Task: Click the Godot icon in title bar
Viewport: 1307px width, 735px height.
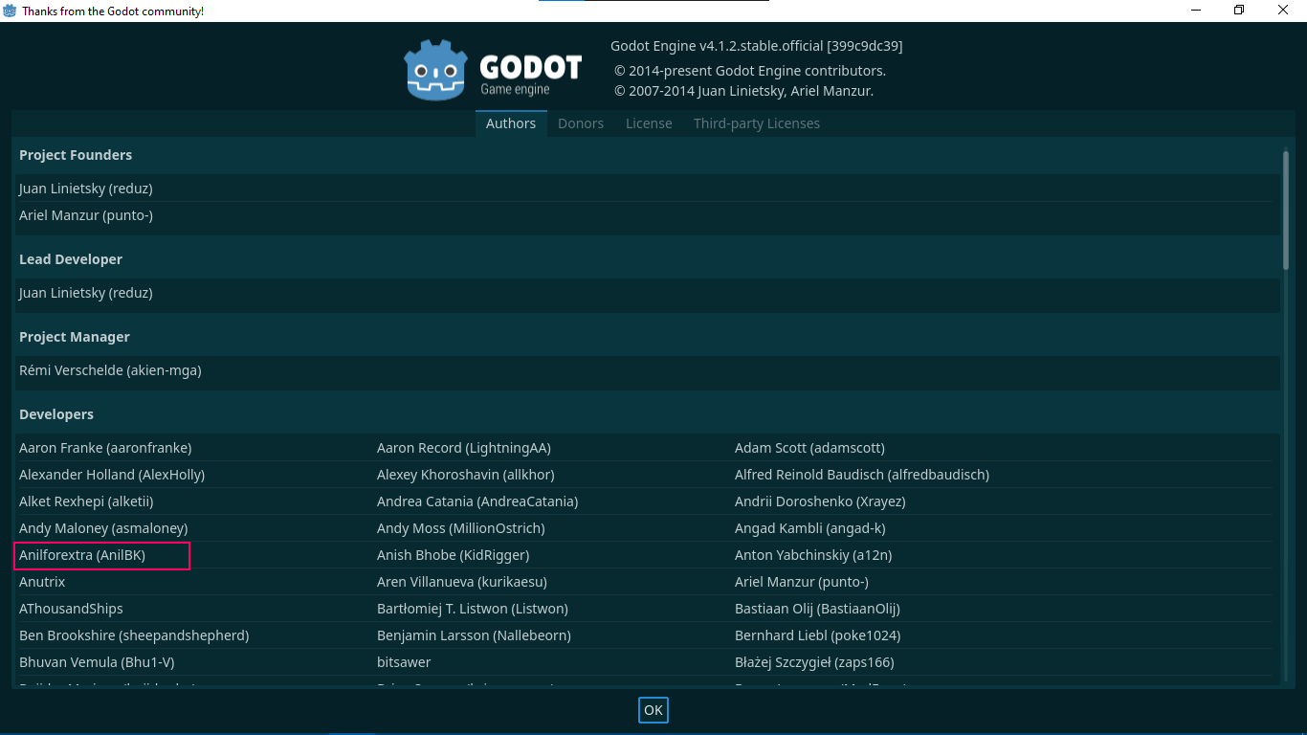Action: [x=10, y=11]
